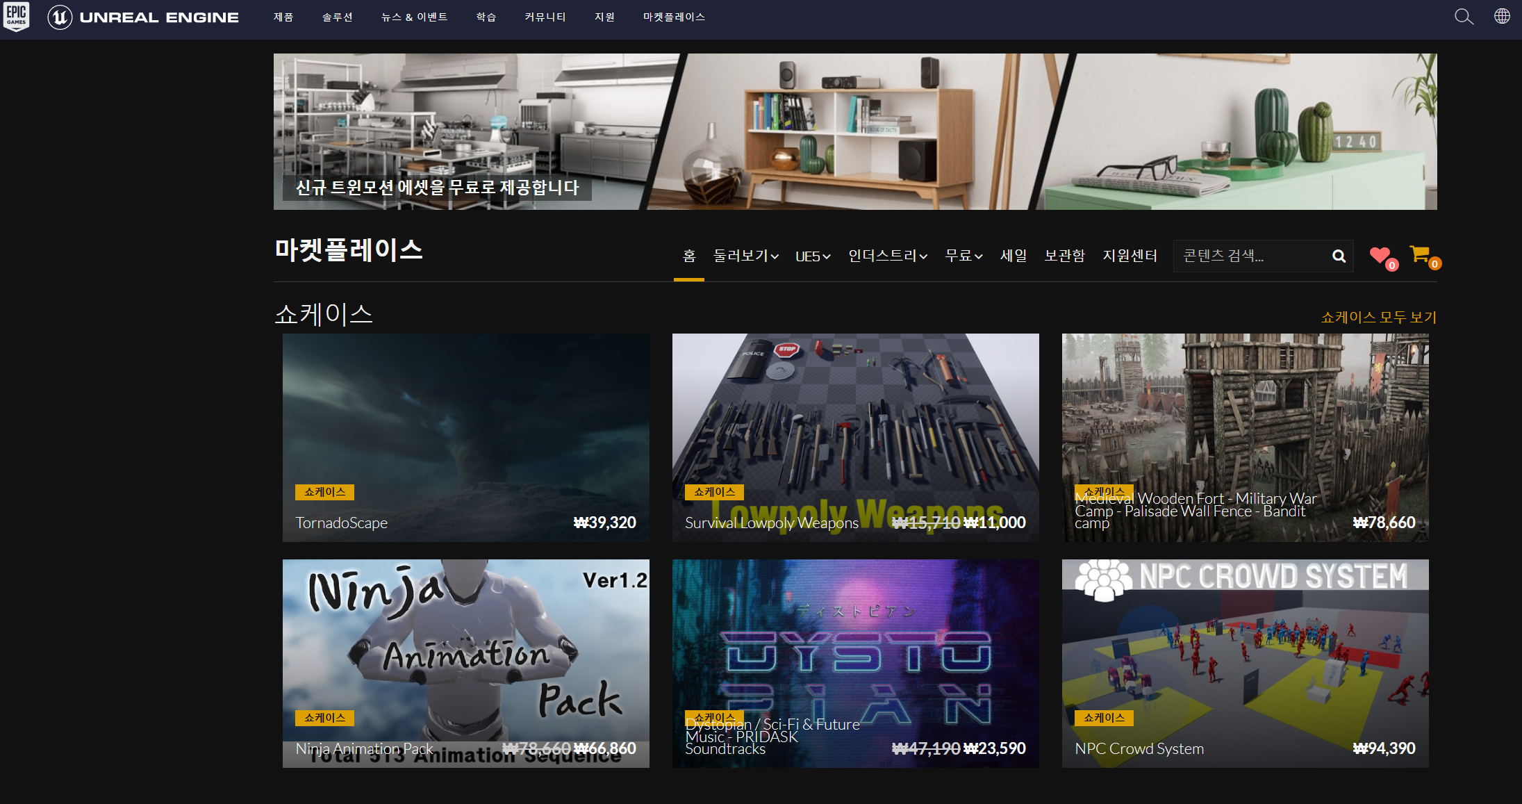Image resolution: width=1522 pixels, height=804 pixels.
Task: Open the 지원센터 link
Action: click(x=1130, y=256)
